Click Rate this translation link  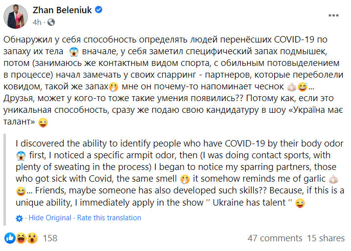[109, 218]
